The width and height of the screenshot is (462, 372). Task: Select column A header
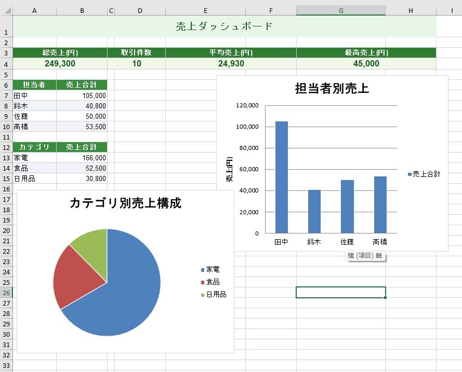(x=34, y=11)
